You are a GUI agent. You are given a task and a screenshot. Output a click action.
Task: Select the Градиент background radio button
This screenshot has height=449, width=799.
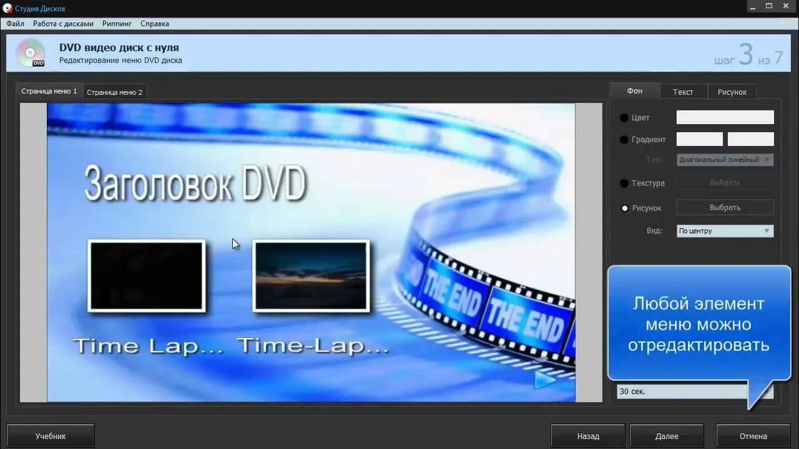point(624,140)
